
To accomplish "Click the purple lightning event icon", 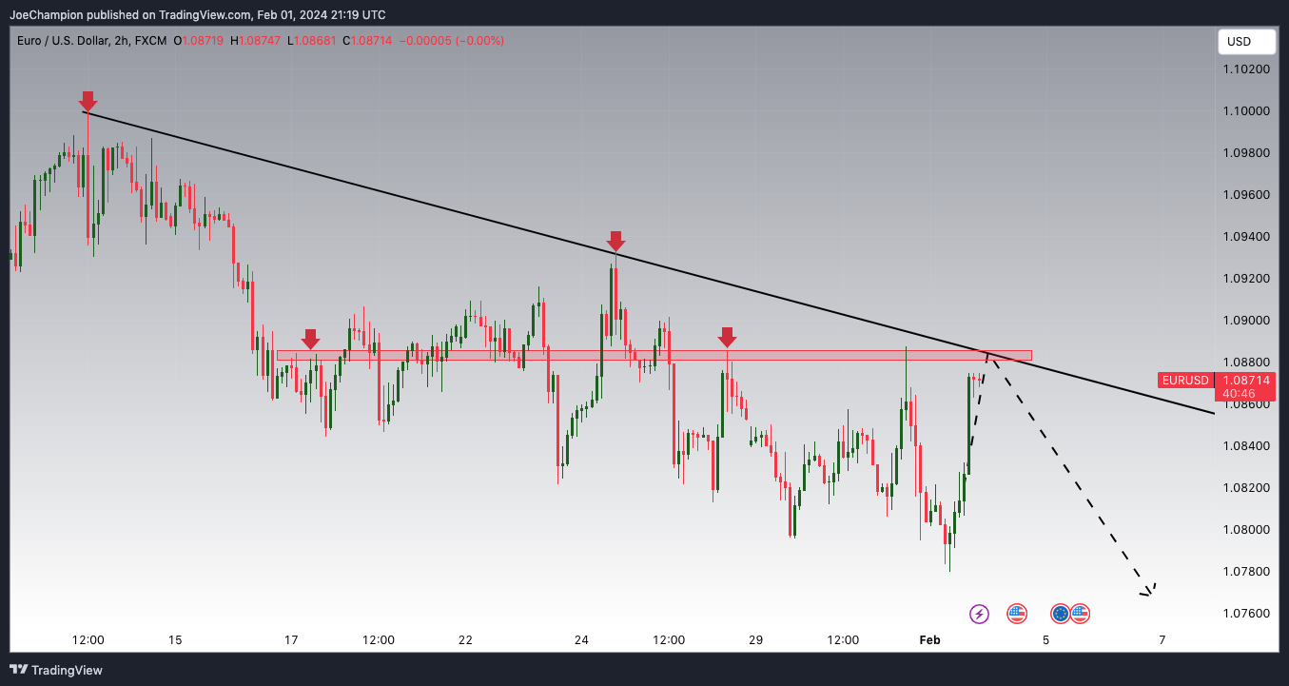I will 979,614.
